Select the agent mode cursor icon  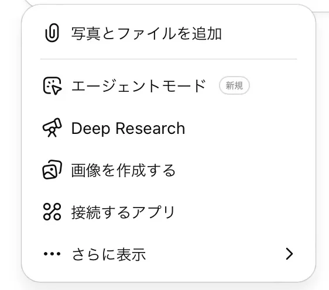(52, 86)
